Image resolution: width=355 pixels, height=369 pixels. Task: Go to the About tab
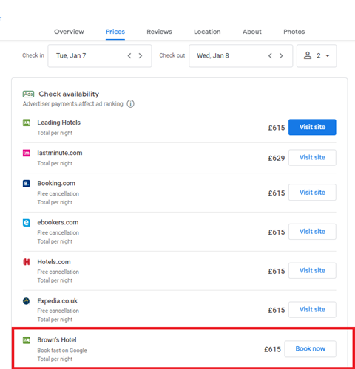(252, 32)
